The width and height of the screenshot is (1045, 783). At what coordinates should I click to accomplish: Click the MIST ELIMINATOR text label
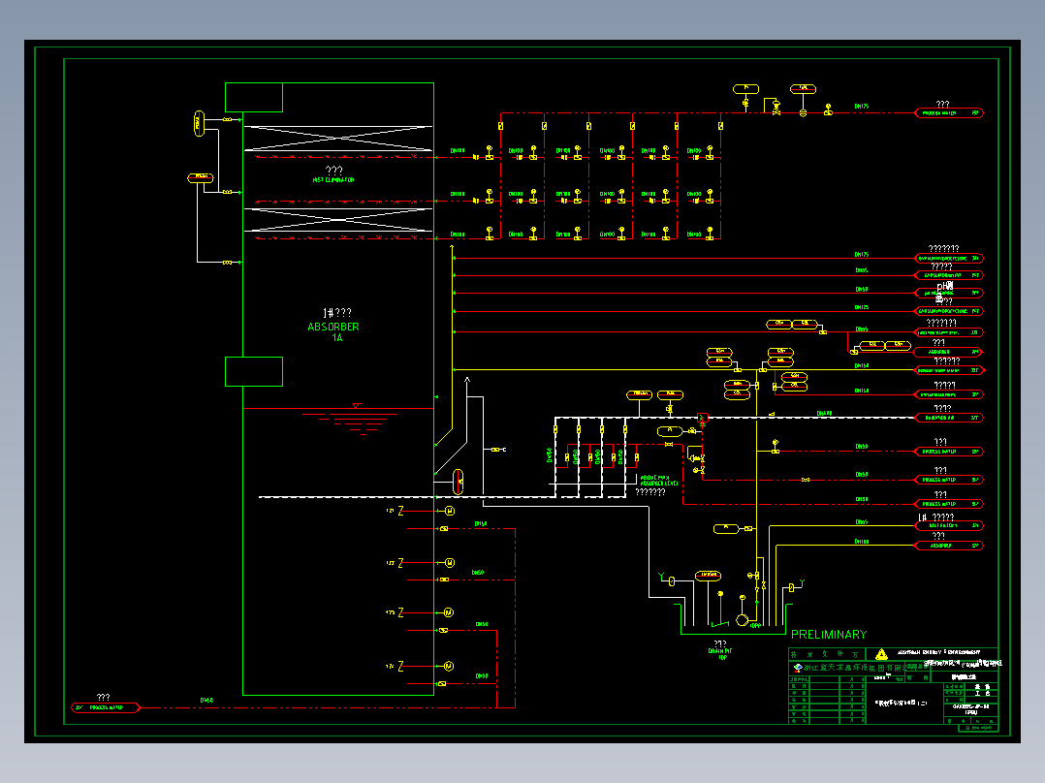tap(333, 180)
